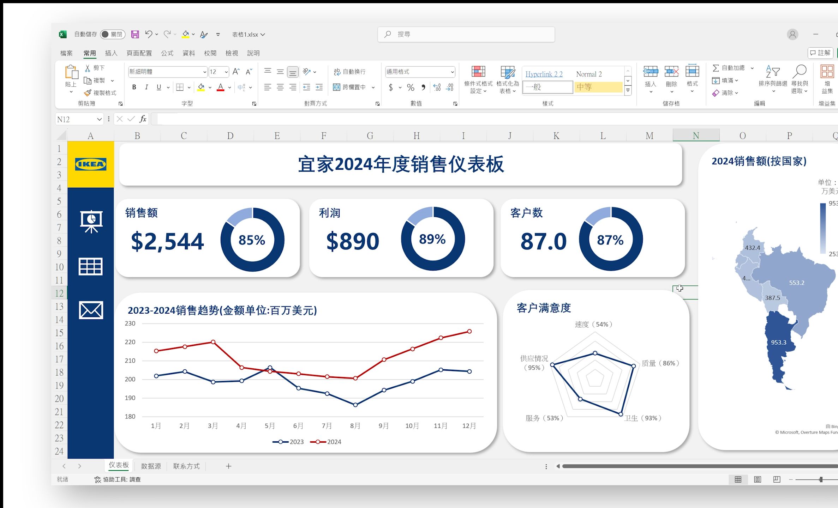Click the insert function fx icon
The image size is (838, 508).
(x=143, y=119)
